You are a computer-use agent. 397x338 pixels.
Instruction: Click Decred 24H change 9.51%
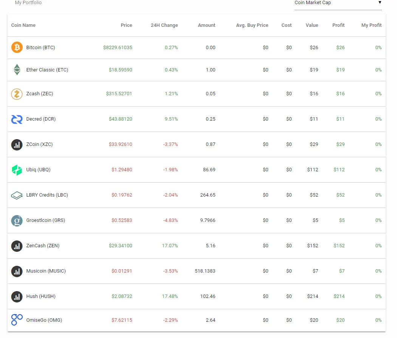(171, 119)
